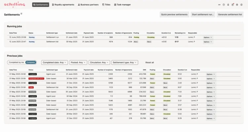Screen dimensions: 248x132
Task: Open Options for job with settlement date 31 Dec 2022
Action: (x=211, y=118)
